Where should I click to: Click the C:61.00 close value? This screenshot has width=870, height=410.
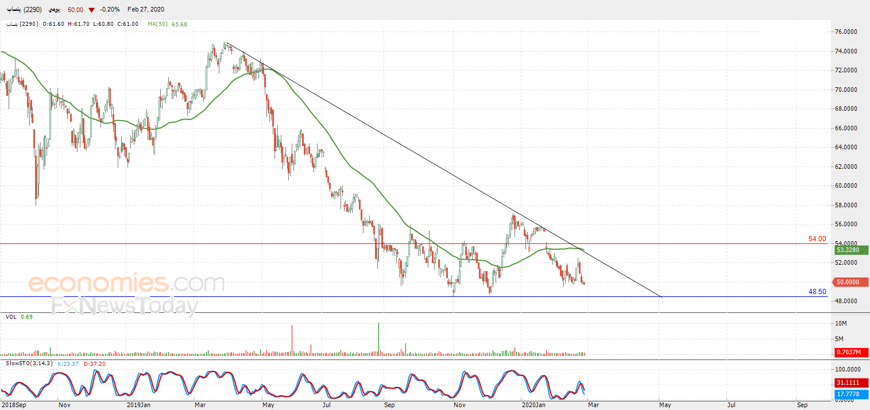coord(128,24)
